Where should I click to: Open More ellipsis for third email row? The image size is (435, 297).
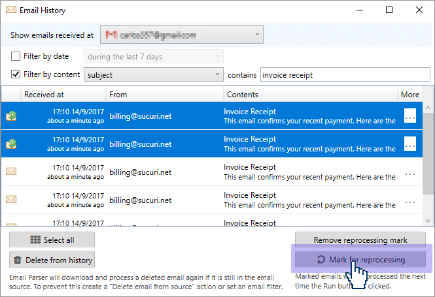[410, 174]
